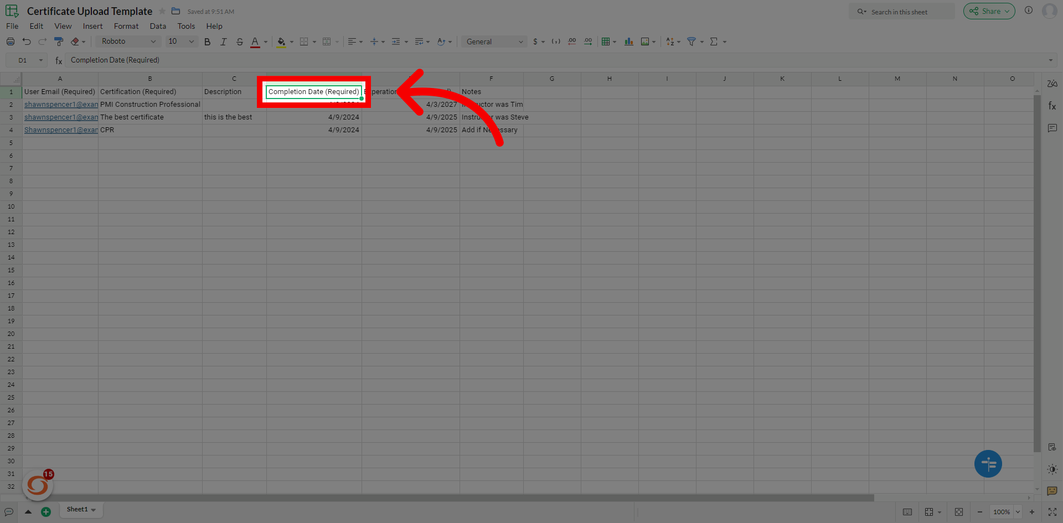Click the Clear formatting eraser icon
Viewport: 1063px width, 523px height.
(75, 42)
